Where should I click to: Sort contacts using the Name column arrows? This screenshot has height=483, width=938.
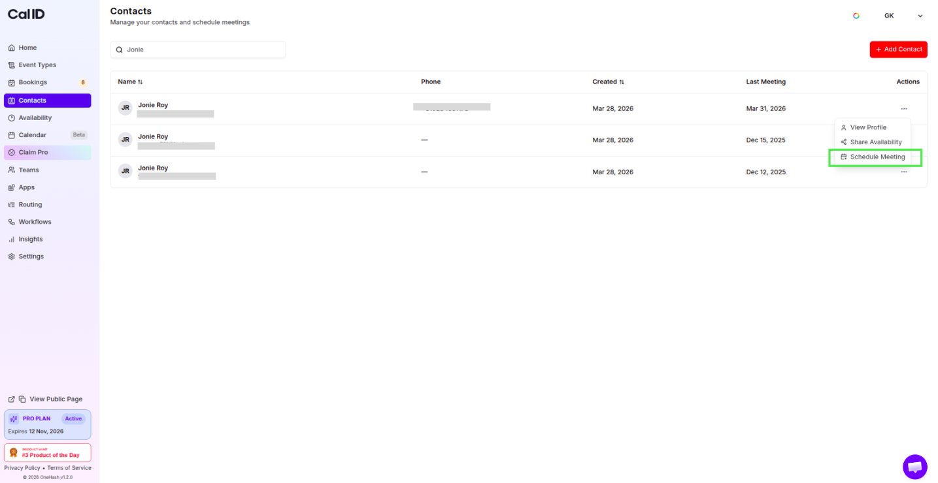pyautogui.click(x=140, y=82)
